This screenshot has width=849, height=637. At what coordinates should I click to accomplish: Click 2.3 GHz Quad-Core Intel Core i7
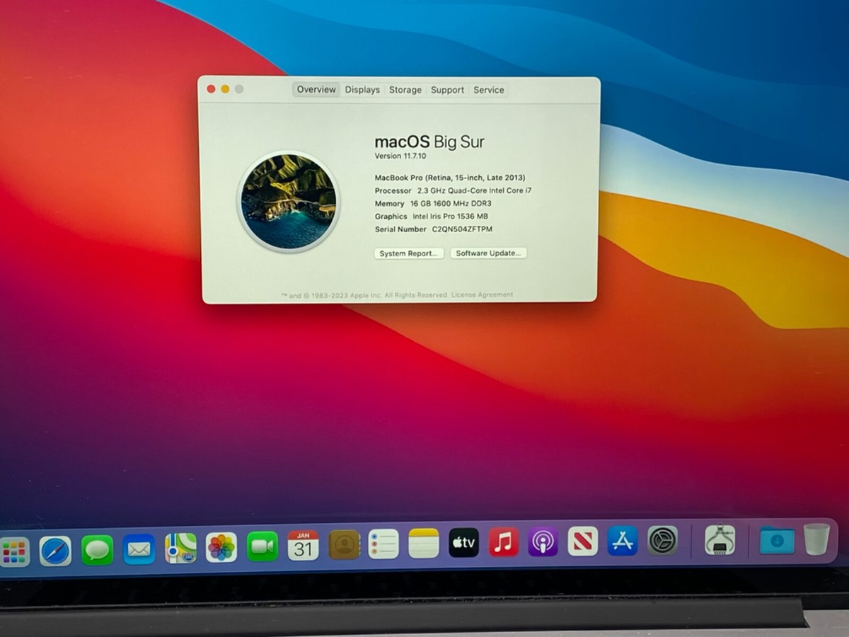pyautogui.click(x=475, y=190)
